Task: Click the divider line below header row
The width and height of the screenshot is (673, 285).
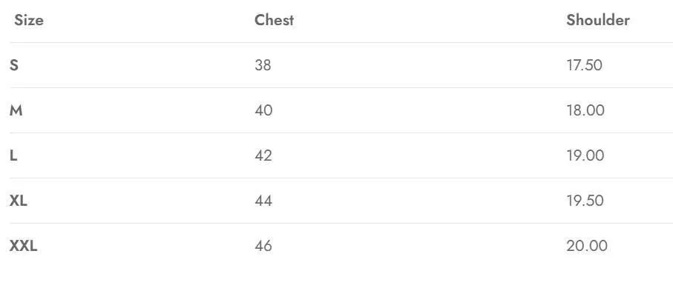Action: pyautogui.click(x=341, y=43)
